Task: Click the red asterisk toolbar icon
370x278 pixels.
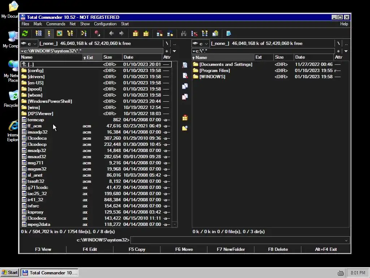Action: (97, 33)
